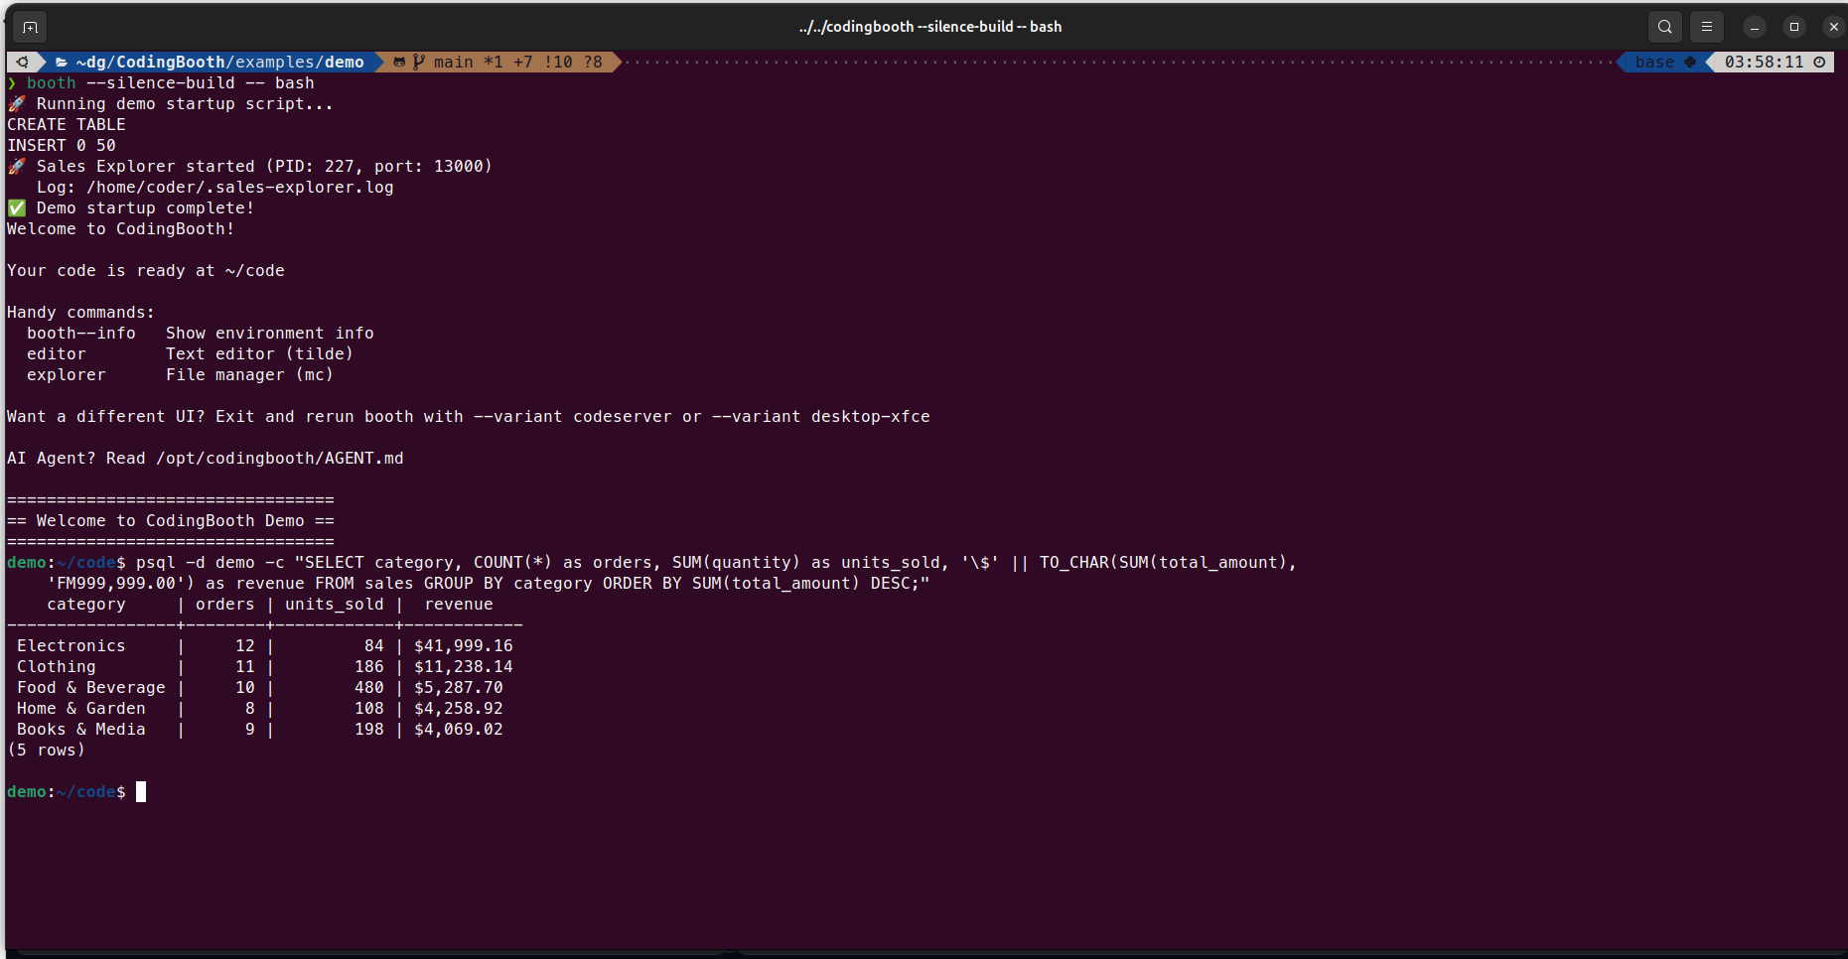
Task: Click the OS logo prompt segment
Action: coord(22,62)
